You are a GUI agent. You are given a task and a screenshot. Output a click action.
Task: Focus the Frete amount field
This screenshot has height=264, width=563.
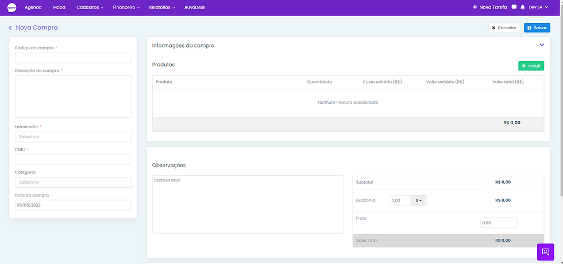point(499,223)
